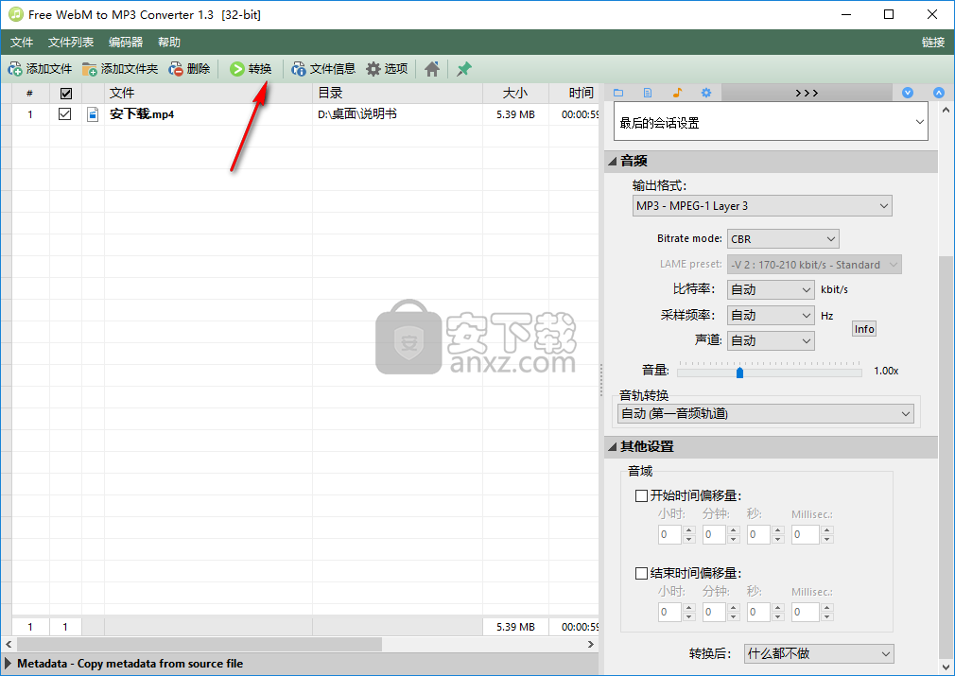Screen dimensions: 955x676
Task: Click the 链接 menu item
Action: coord(933,42)
